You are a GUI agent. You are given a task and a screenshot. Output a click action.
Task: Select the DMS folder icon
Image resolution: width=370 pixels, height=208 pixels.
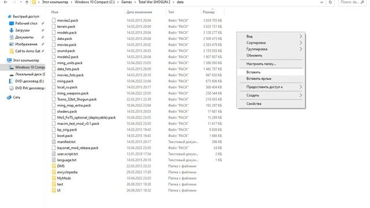coord(54,166)
